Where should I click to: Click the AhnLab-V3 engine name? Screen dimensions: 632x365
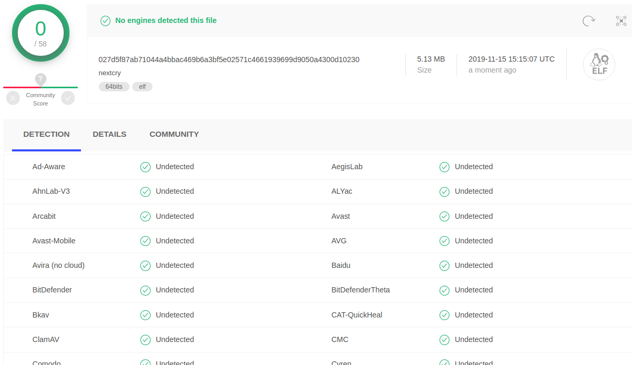(51, 191)
